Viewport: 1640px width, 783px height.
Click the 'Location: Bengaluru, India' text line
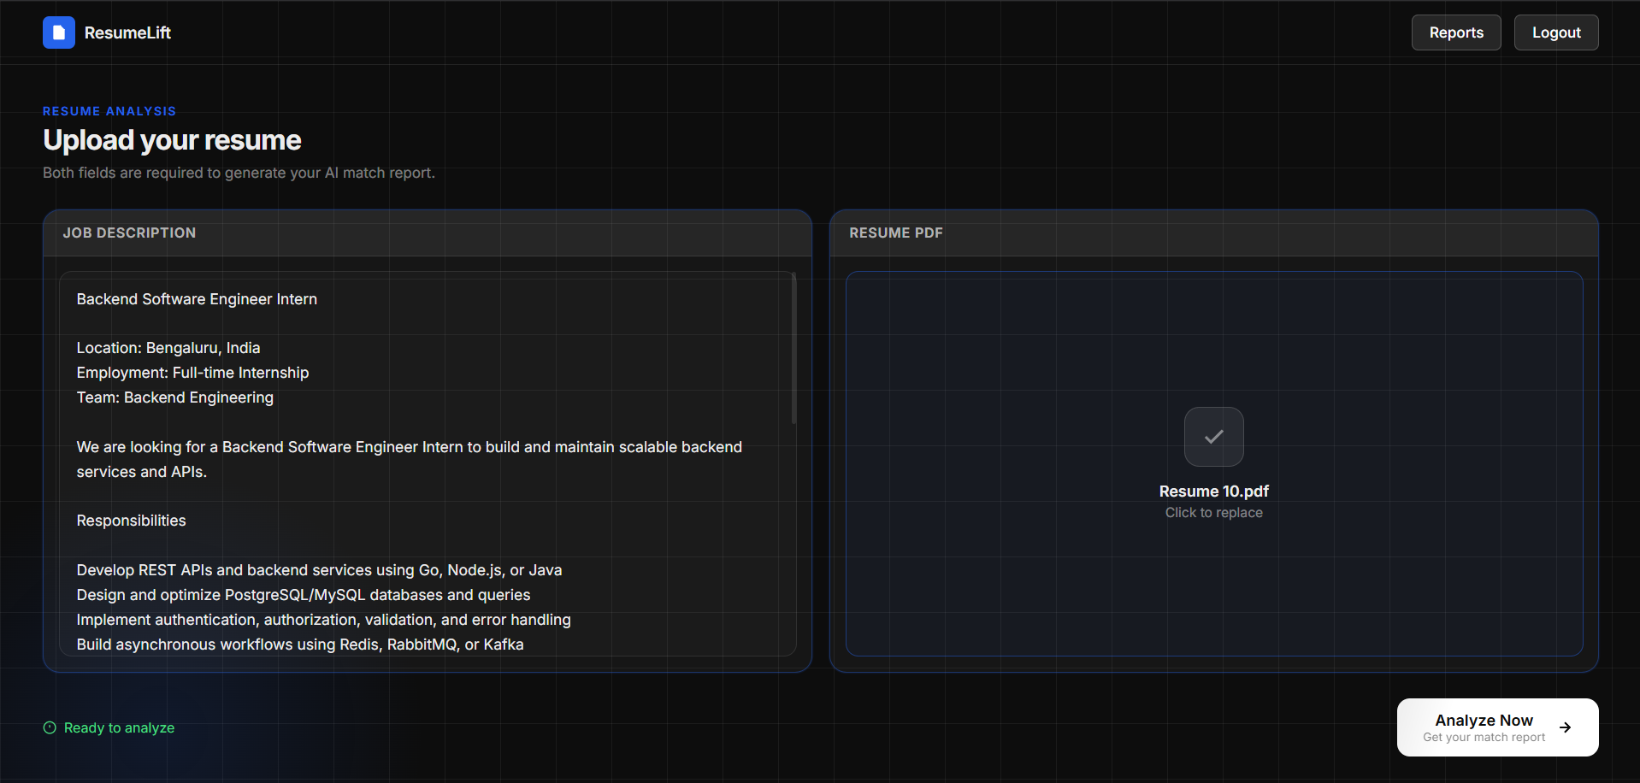168,348
